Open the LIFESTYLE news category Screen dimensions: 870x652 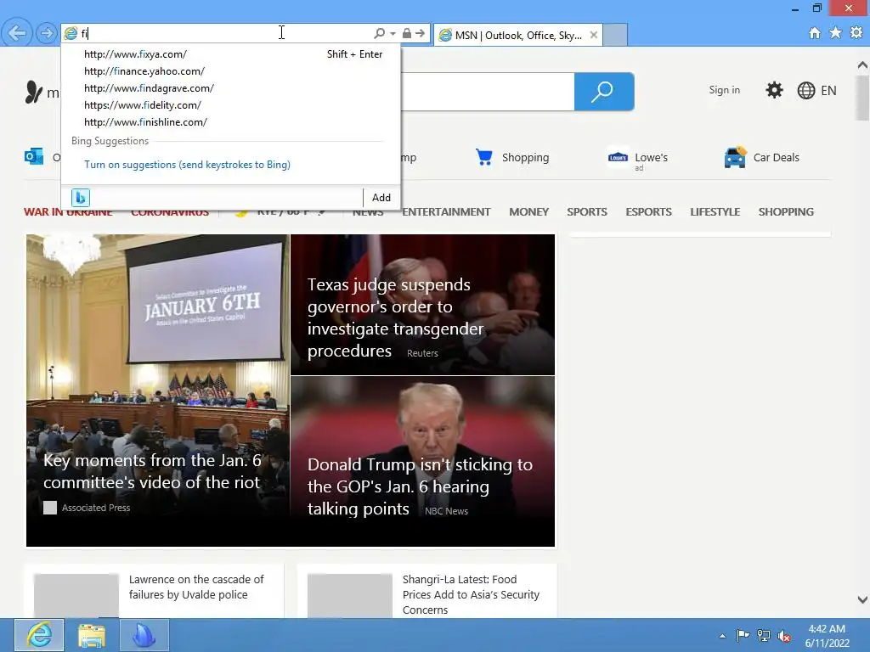pos(715,211)
